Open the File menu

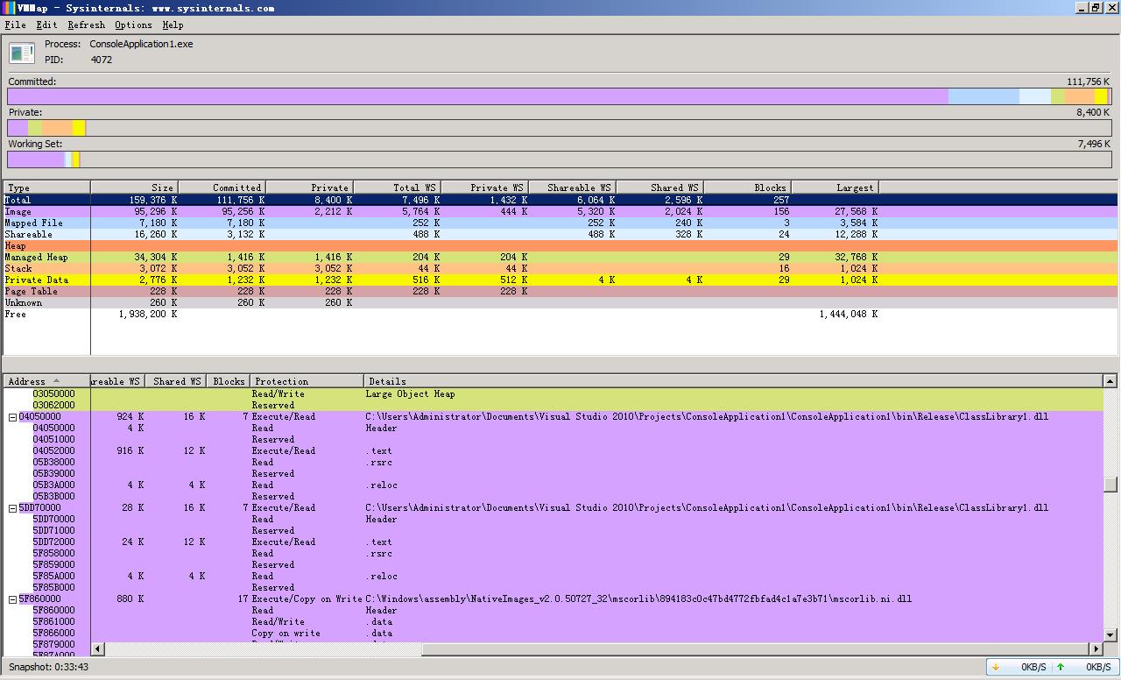16,25
